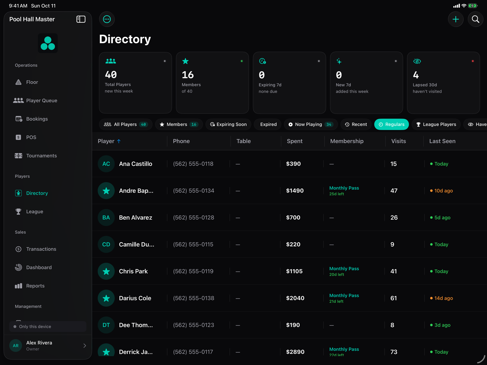This screenshot has height=365, width=487.
Task: Sort by Phone column header
Action: (x=181, y=141)
